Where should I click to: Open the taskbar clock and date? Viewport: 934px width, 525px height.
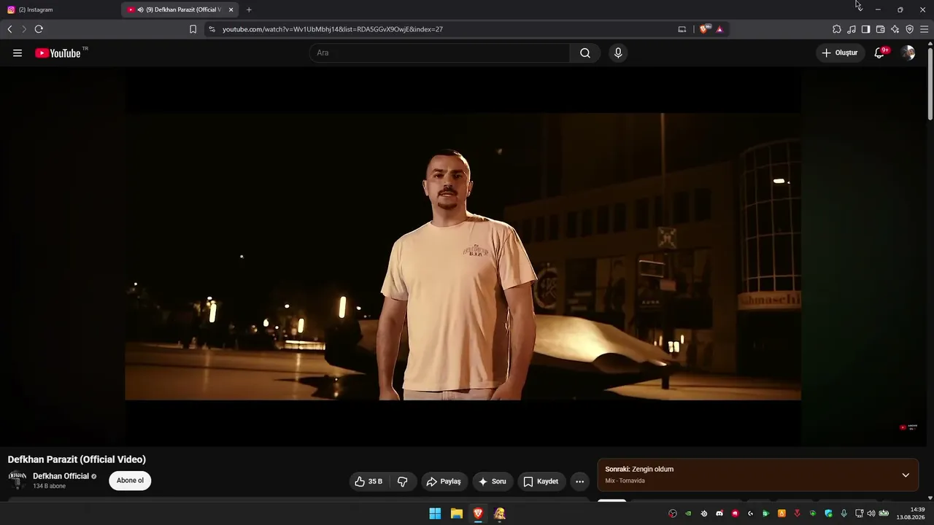click(911, 513)
